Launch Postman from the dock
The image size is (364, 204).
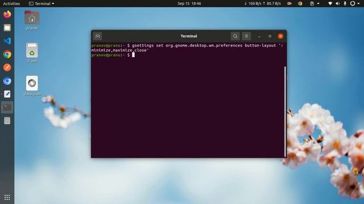(7, 67)
